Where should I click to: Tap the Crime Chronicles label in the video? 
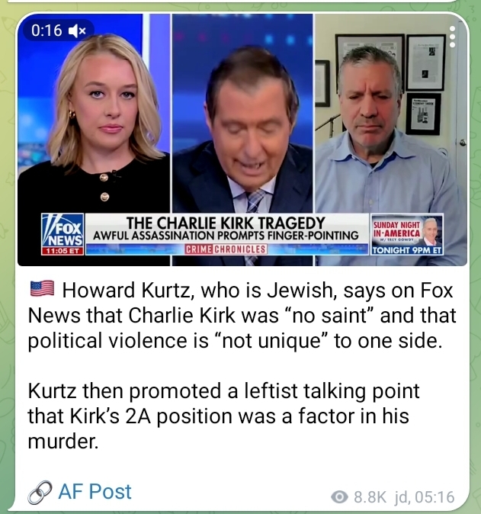pyautogui.click(x=226, y=249)
